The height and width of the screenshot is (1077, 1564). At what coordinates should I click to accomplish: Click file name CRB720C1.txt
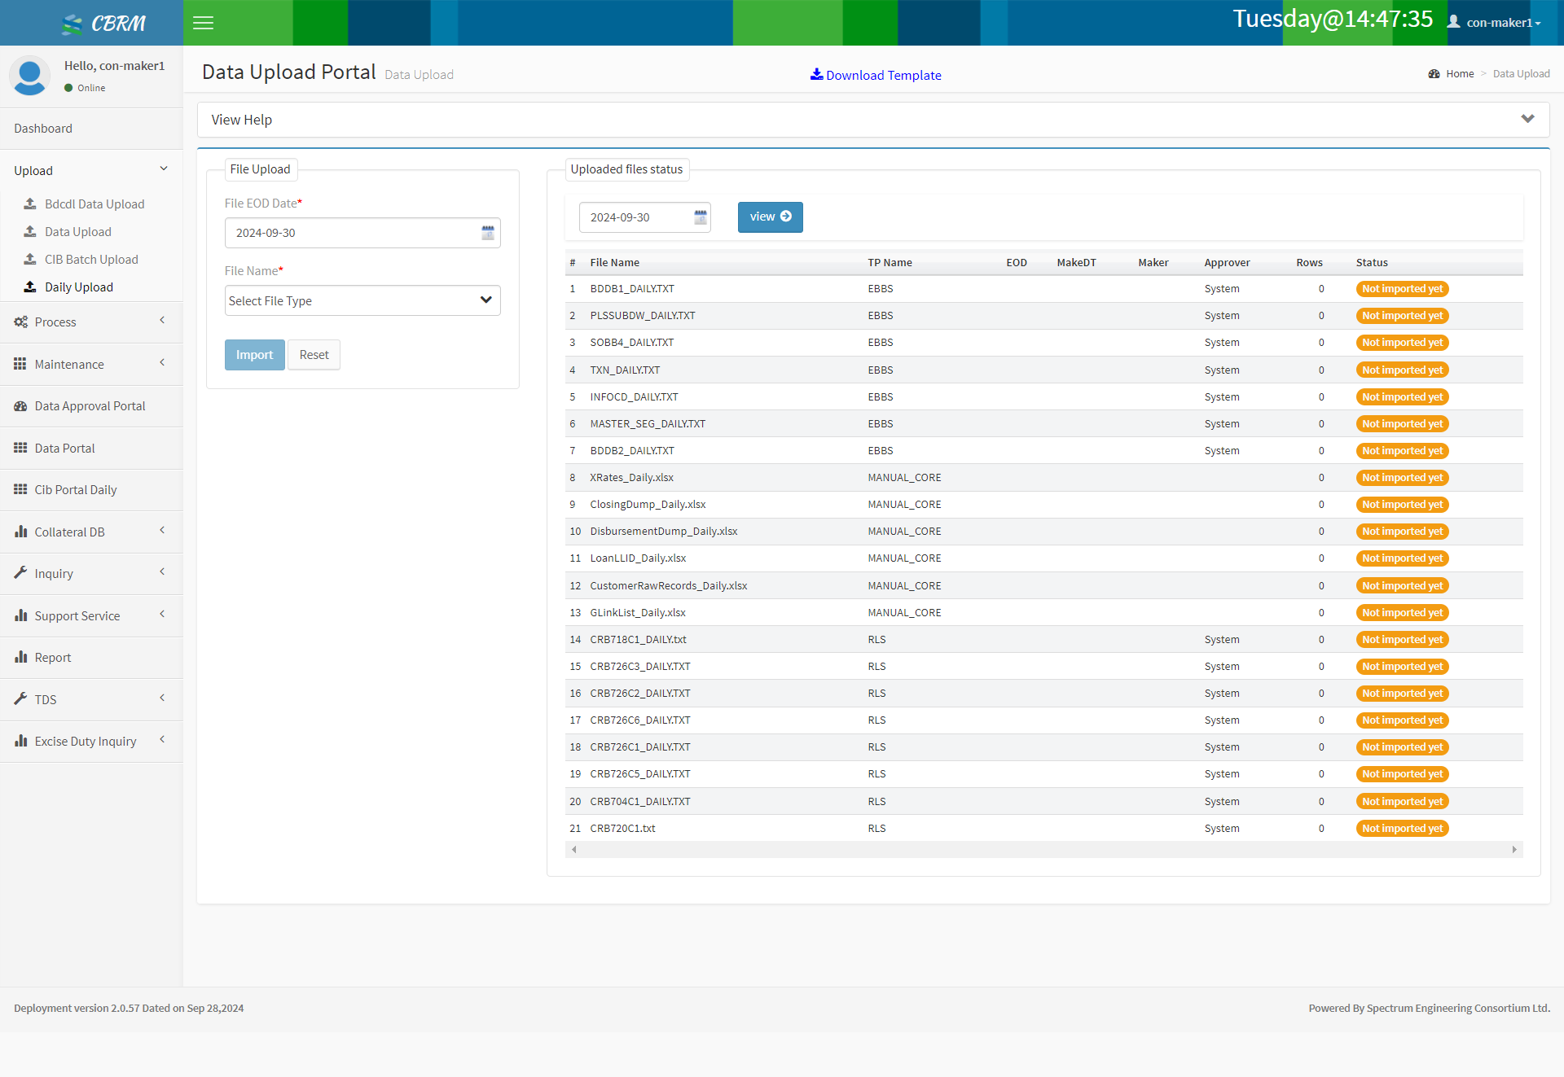pyautogui.click(x=622, y=829)
